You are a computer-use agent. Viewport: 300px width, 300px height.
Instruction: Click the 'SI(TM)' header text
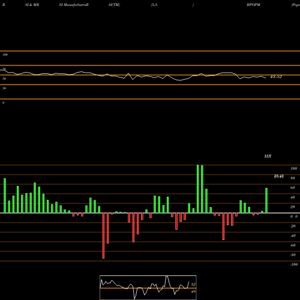114,5
